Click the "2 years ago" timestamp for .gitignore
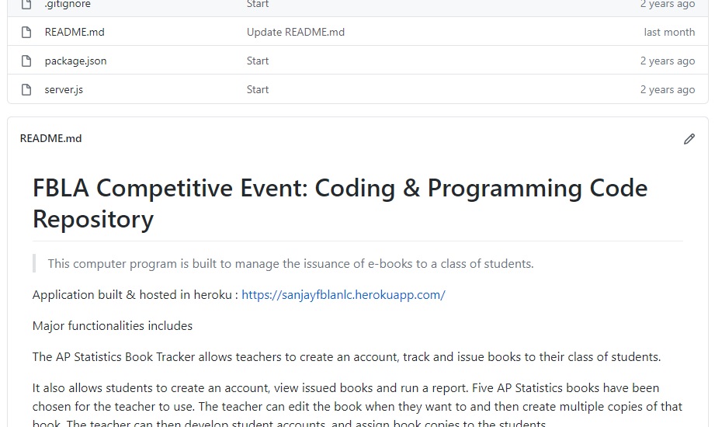715x427 pixels. pos(667,4)
